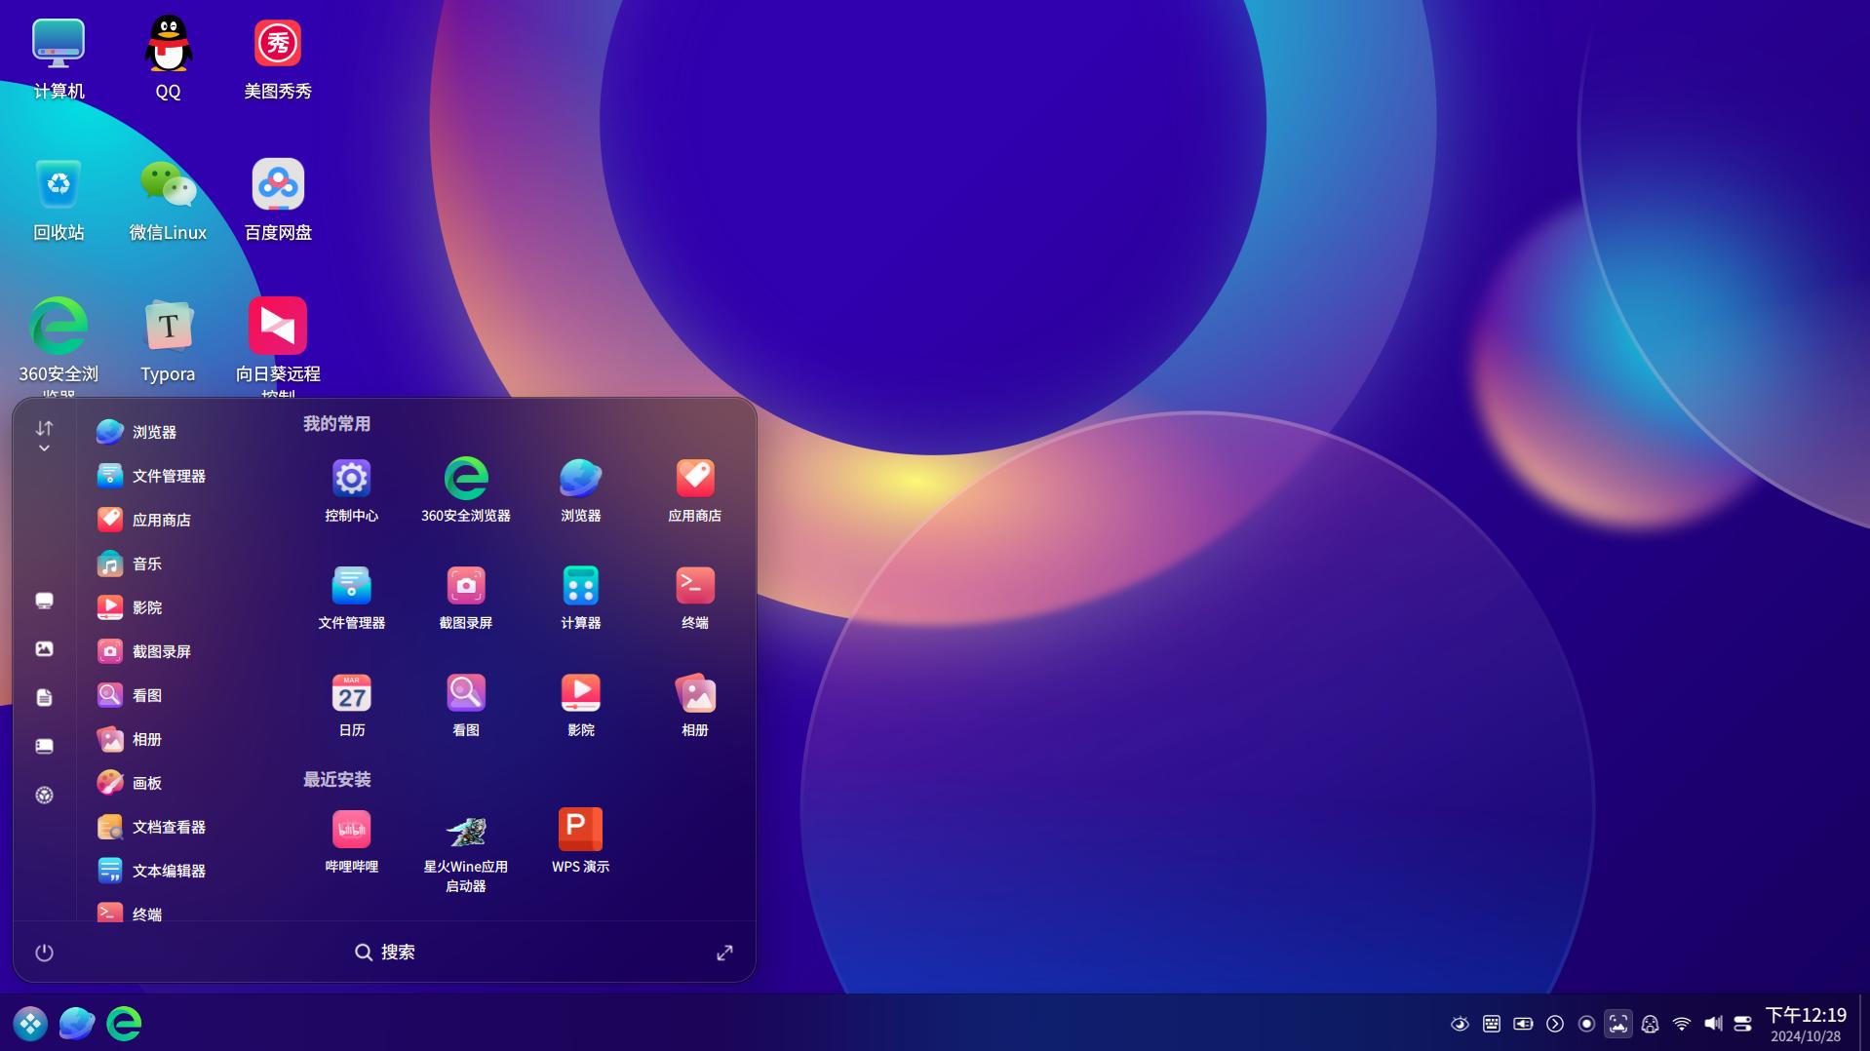Screen dimensions: 1870x1051
Task: Open the QQ penguin tray icon
Action: (x=1650, y=1024)
